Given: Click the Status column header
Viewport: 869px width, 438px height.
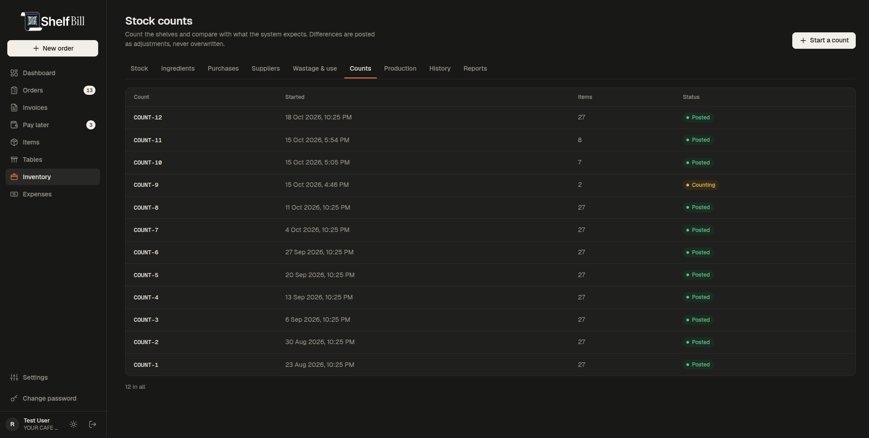Looking at the screenshot, I should pyautogui.click(x=691, y=97).
